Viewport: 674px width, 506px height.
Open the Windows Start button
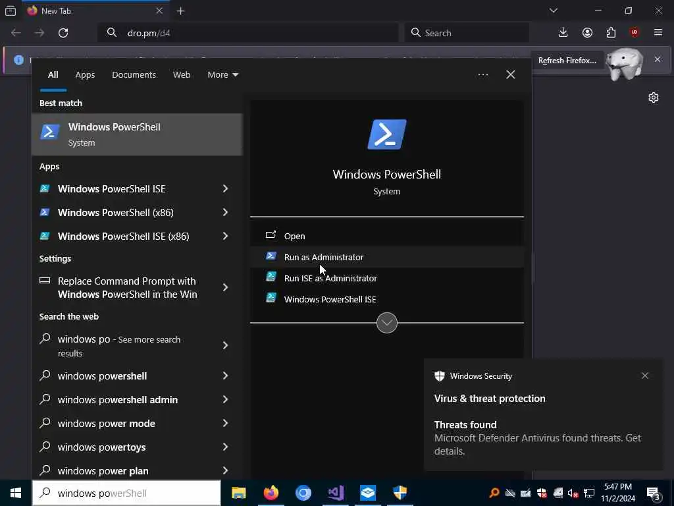click(x=16, y=493)
